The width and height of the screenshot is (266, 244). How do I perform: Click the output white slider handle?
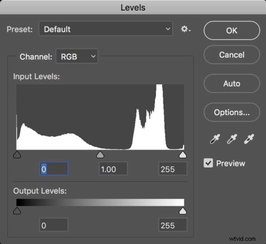(183, 211)
